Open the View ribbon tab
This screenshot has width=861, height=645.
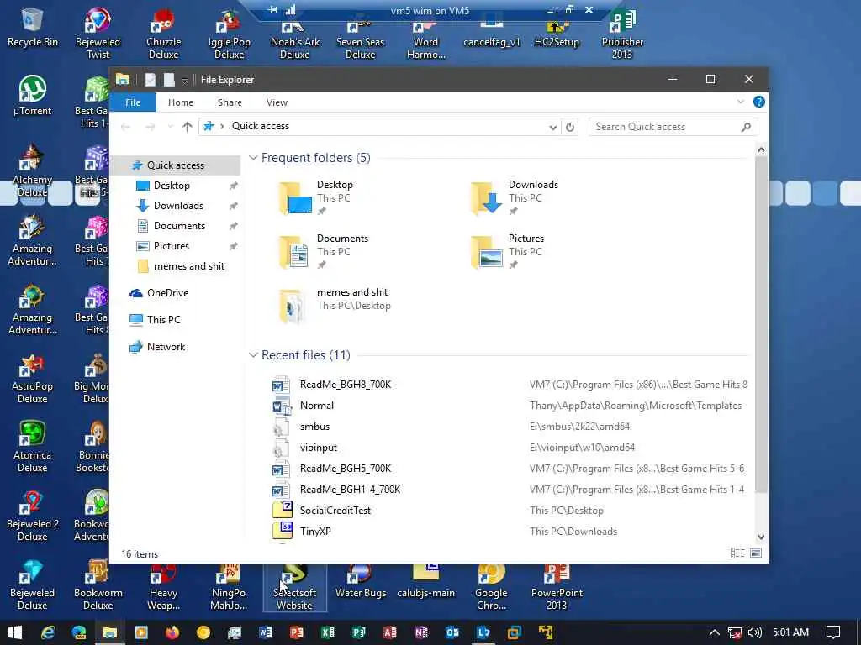(277, 102)
